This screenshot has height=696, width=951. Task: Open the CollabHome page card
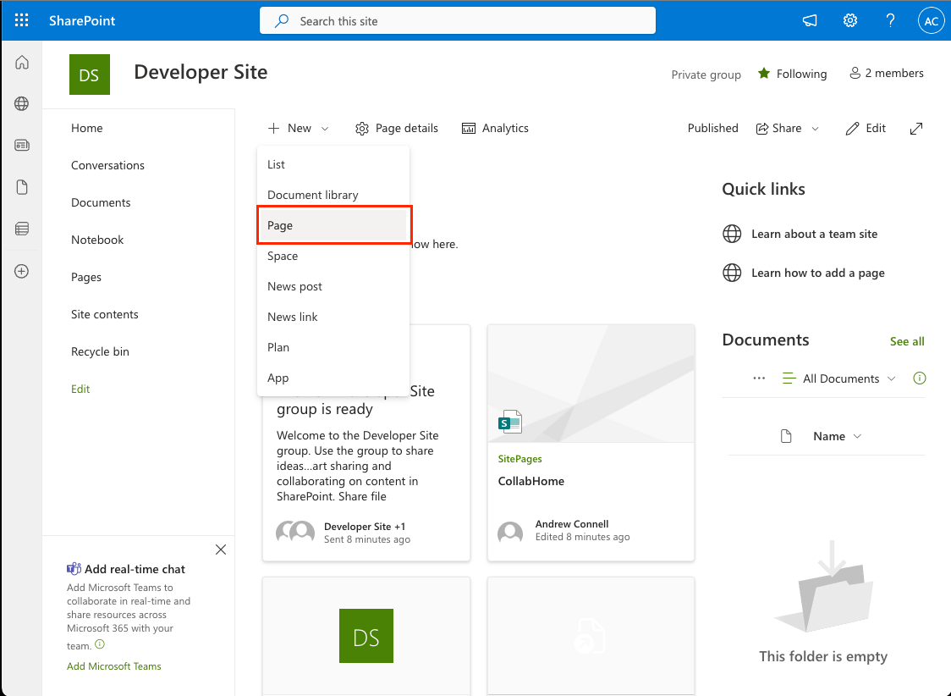[x=591, y=443]
